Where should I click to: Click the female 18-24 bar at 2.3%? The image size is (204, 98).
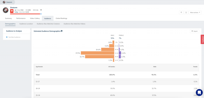[120, 57]
